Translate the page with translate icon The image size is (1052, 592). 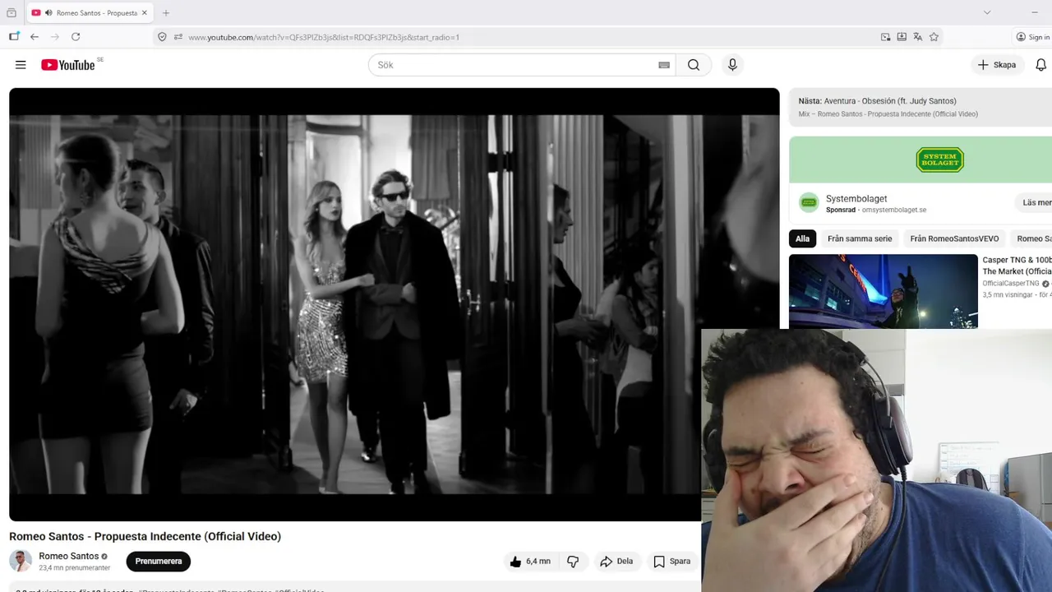tap(918, 37)
